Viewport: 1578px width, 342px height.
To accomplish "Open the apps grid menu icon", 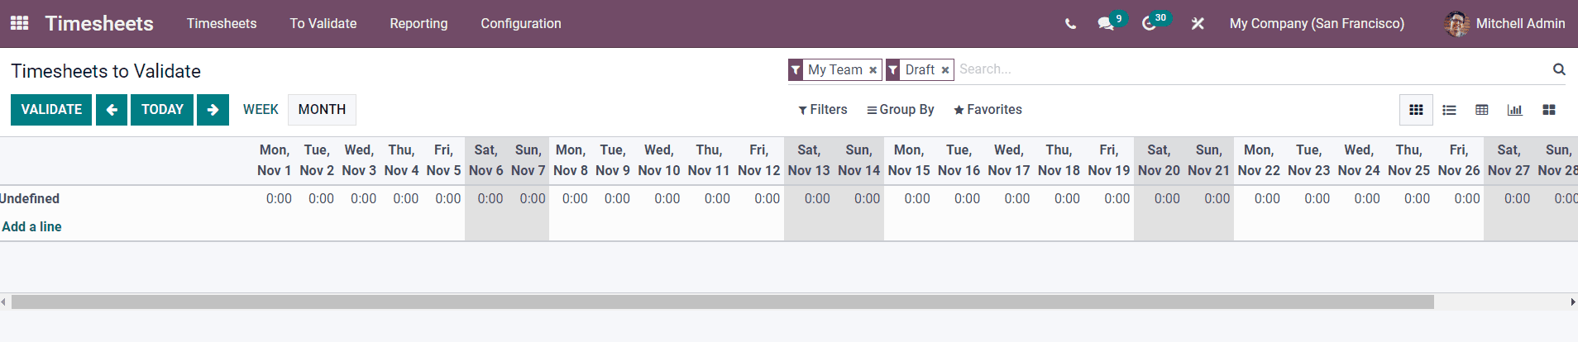I will coord(19,23).
